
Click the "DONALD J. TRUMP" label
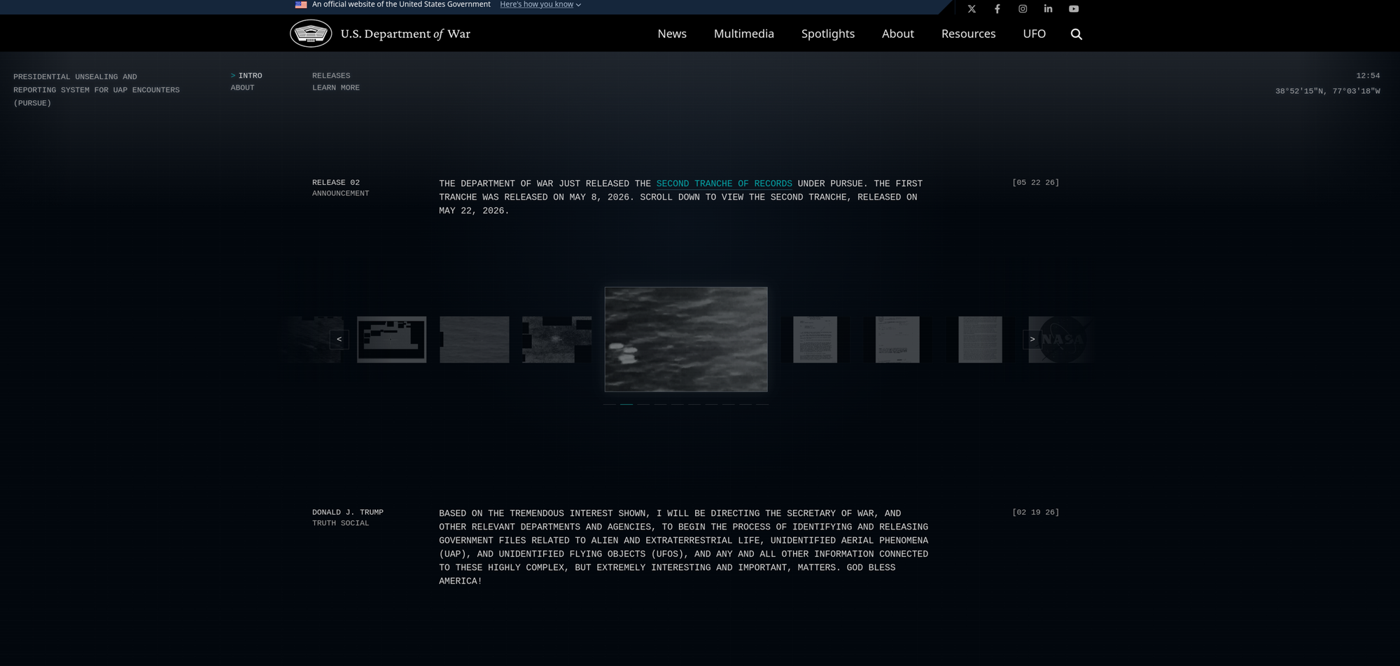(x=348, y=512)
